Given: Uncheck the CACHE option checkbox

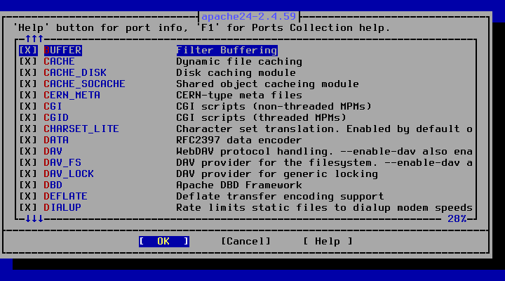Looking at the screenshot, I should click(28, 62).
